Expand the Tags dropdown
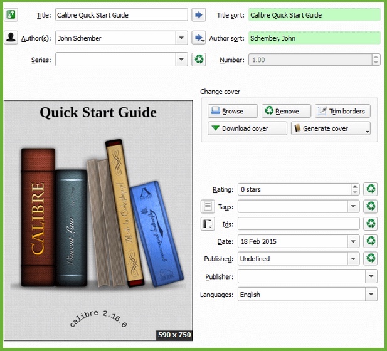 click(353, 206)
